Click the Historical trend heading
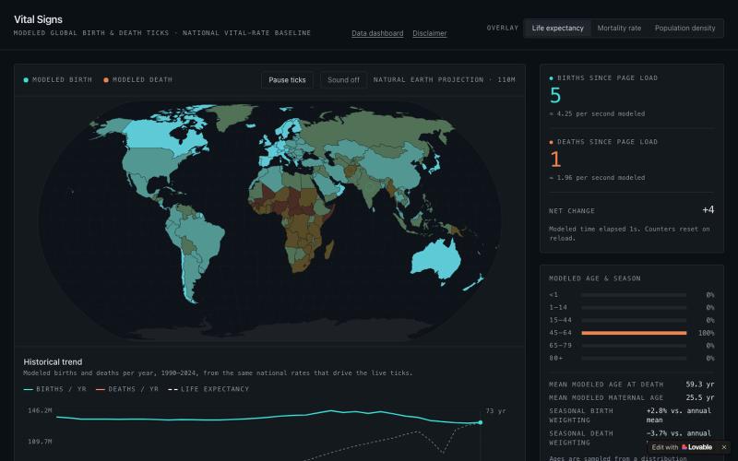Screen dimensions: 738x461 53,361
